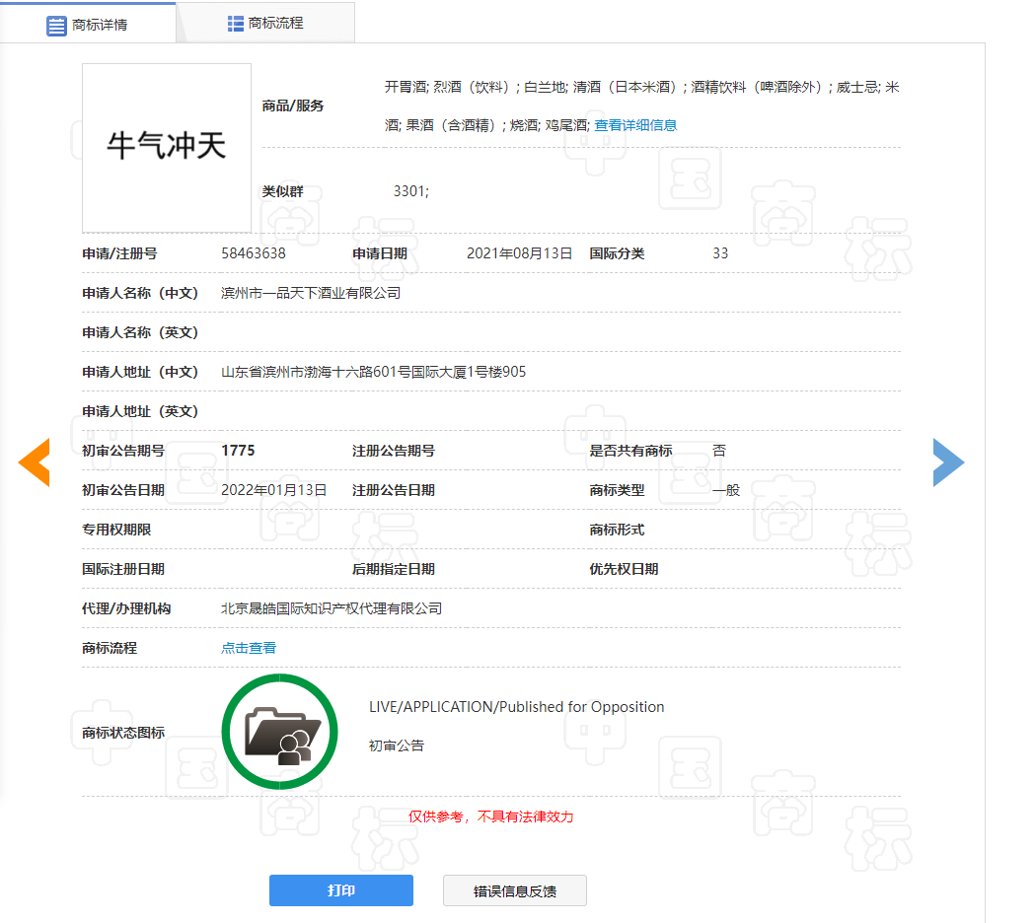Click the preliminary announcement issue number 1775
This screenshot has width=1035, height=923.
238,451
